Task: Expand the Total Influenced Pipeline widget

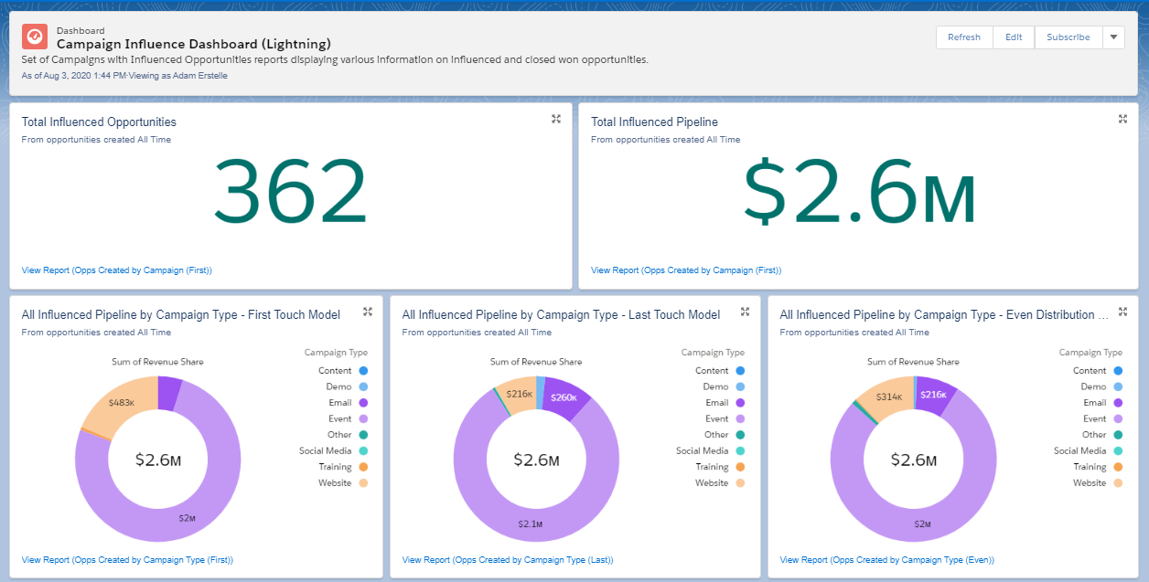Action: click(1123, 119)
